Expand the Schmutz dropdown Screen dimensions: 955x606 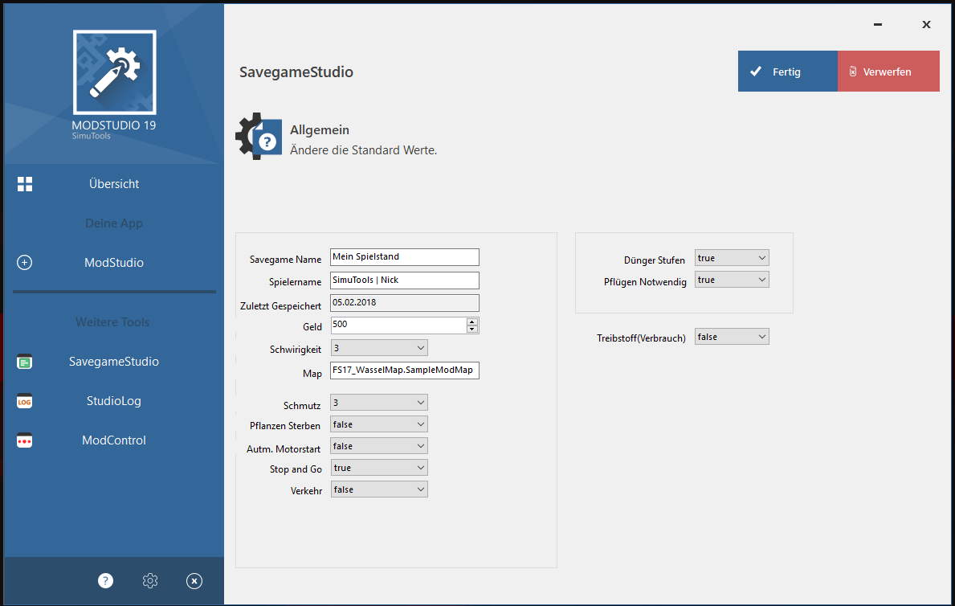click(x=379, y=403)
